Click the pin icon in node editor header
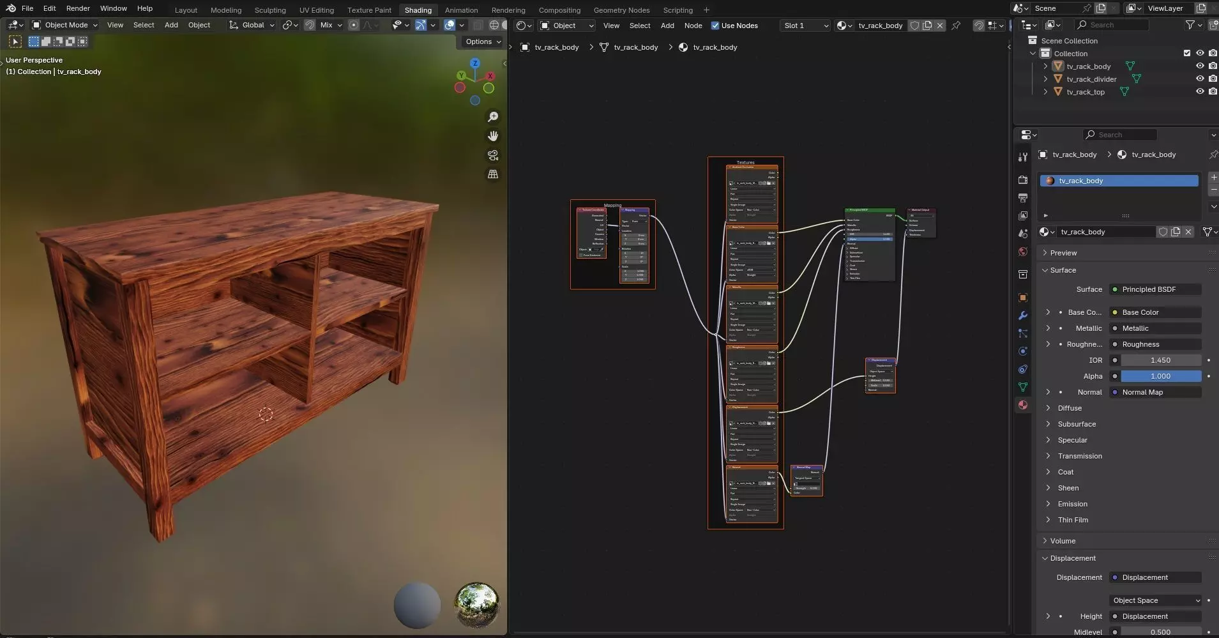Image resolution: width=1219 pixels, height=638 pixels. [956, 26]
